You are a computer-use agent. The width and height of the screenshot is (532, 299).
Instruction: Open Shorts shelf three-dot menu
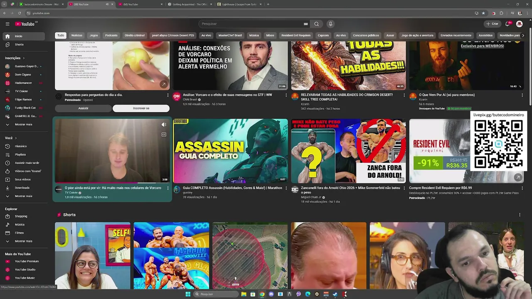click(x=520, y=215)
